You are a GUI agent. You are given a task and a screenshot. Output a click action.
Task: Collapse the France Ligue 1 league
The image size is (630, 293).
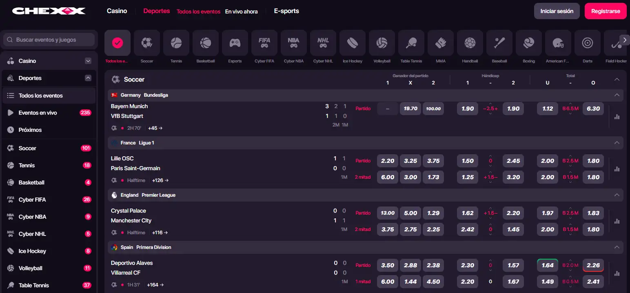[617, 143]
